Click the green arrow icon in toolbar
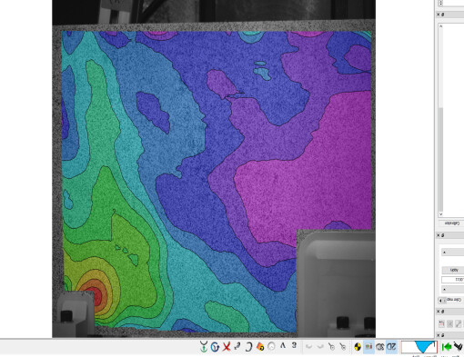 [x=447, y=347]
